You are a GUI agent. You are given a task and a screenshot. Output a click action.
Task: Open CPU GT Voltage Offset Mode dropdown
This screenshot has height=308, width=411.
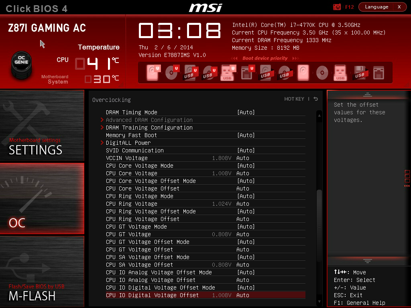coord(246,242)
